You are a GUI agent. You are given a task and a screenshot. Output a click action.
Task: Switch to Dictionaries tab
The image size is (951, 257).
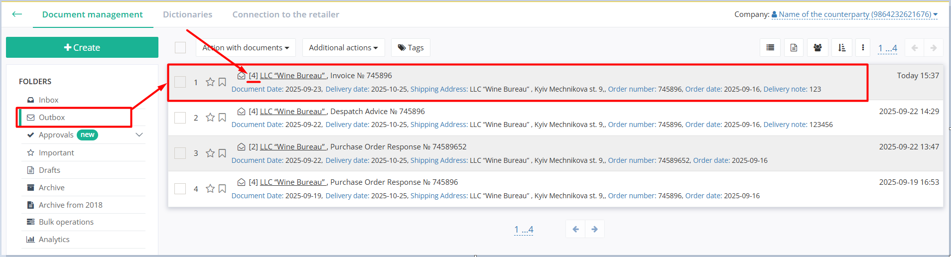[x=187, y=14]
